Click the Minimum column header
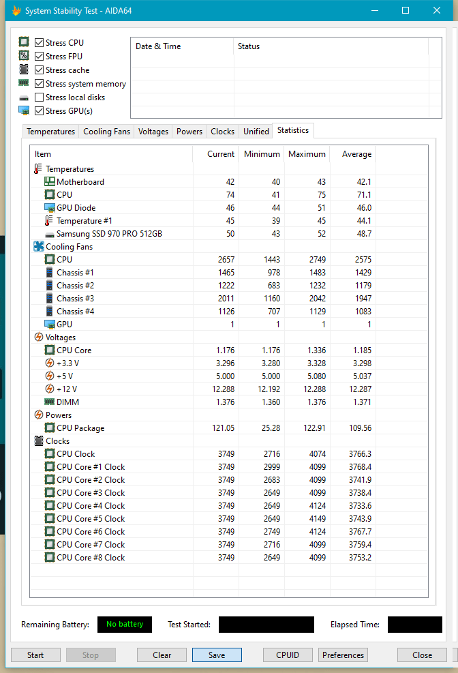This screenshot has height=673, width=458. [261, 153]
